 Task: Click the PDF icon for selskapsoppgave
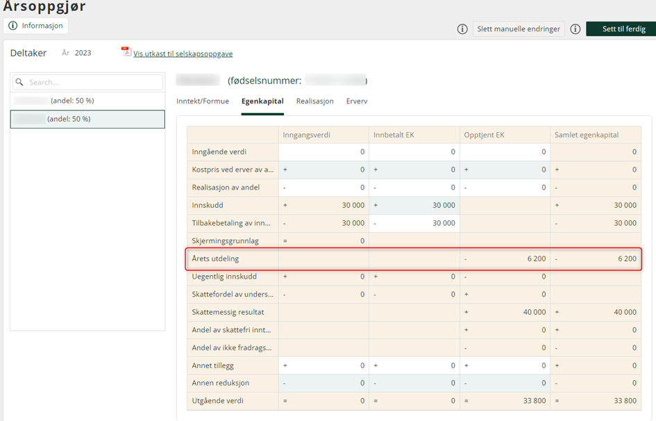(x=126, y=52)
